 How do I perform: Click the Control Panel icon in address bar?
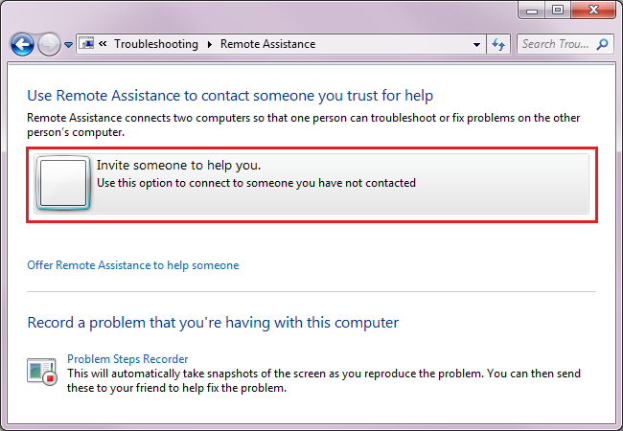pos(86,43)
